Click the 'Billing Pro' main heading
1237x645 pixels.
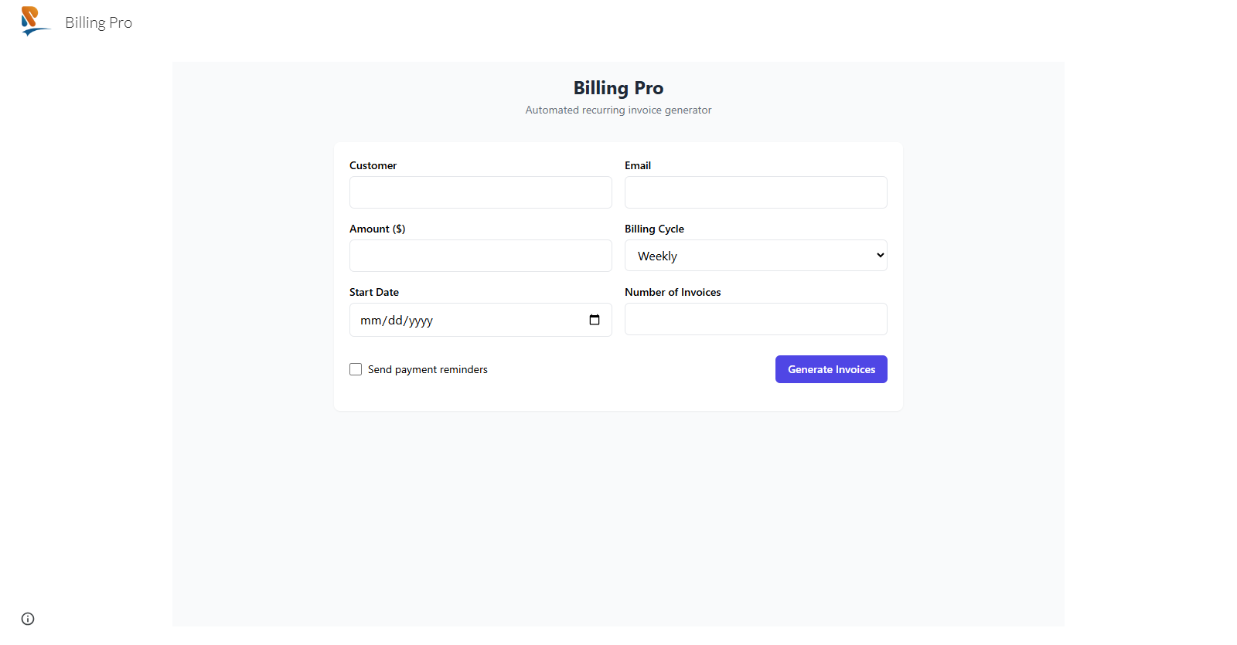click(618, 88)
